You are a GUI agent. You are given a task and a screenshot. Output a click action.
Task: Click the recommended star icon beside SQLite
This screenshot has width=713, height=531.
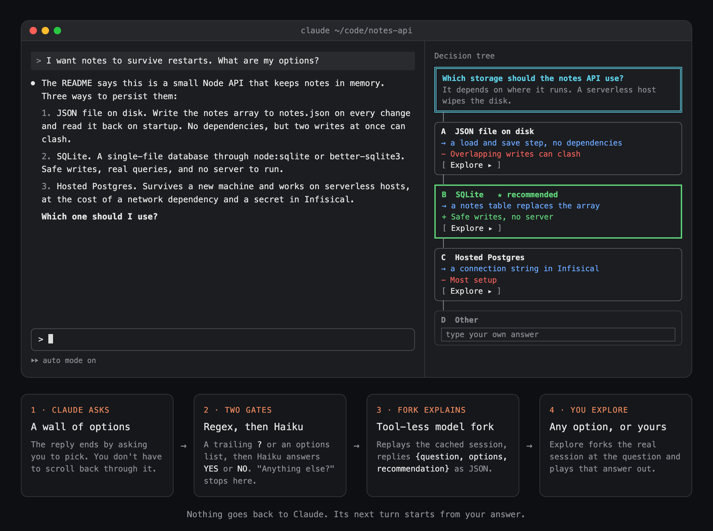pos(500,195)
